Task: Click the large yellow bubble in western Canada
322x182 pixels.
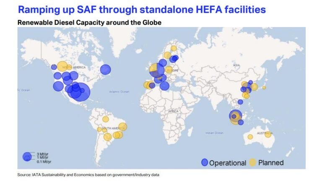Action: [x=62, y=66]
